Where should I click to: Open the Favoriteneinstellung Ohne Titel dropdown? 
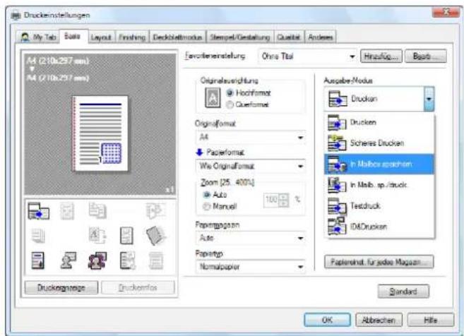(307, 56)
